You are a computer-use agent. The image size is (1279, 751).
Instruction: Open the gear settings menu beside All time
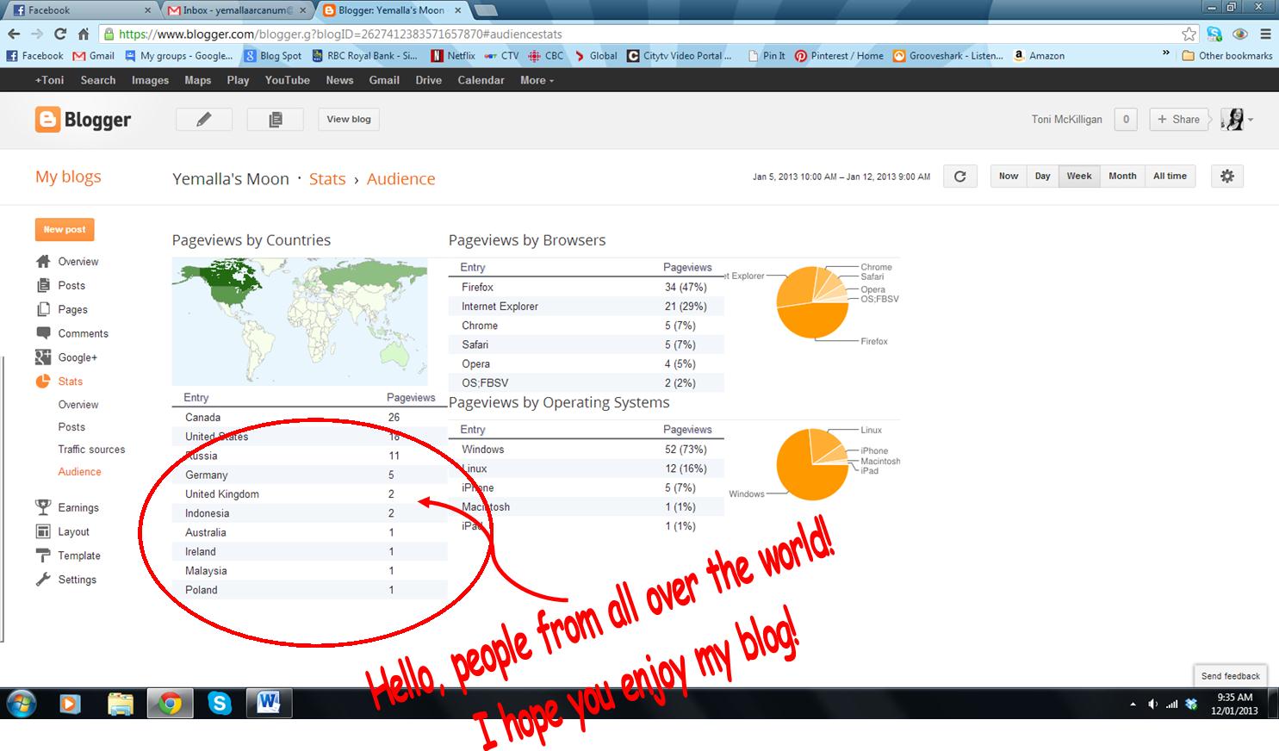(x=1227, y=177)
